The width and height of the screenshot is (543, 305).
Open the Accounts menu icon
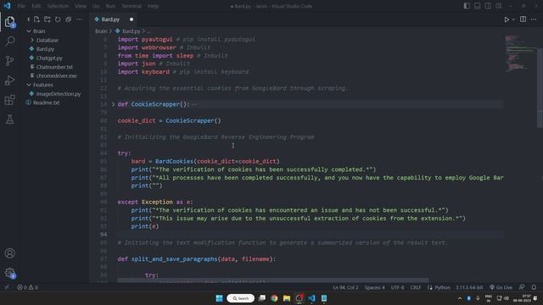point(9,253)
